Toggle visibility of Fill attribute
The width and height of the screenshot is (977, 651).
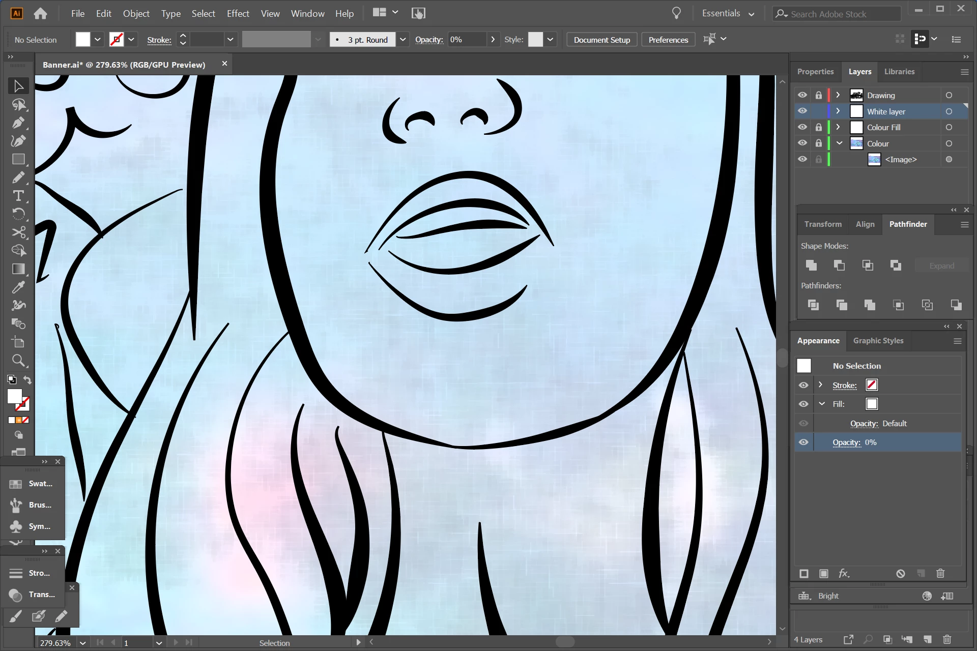(x=803, y=404)
